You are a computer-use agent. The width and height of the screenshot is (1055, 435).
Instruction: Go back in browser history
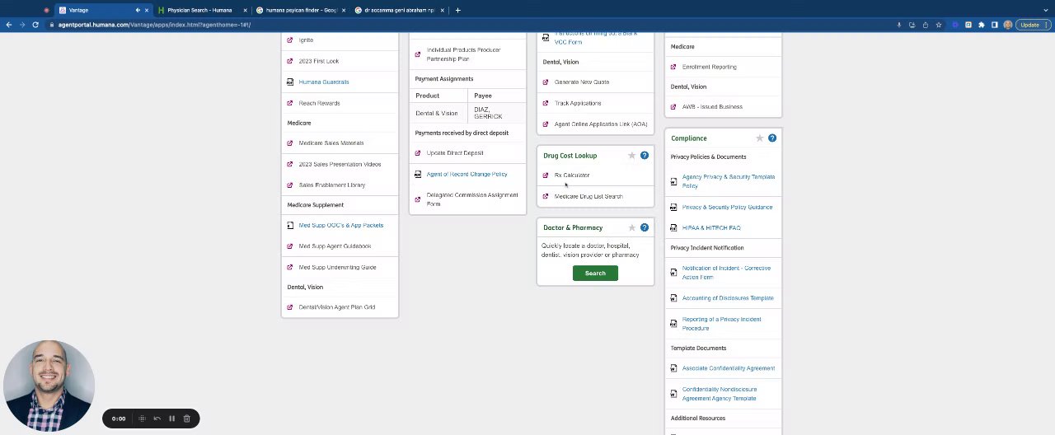[9, 25]
